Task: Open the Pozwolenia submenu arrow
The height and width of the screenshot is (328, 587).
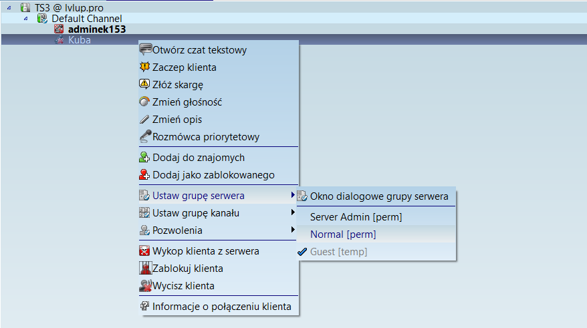Action: (293, 230)
